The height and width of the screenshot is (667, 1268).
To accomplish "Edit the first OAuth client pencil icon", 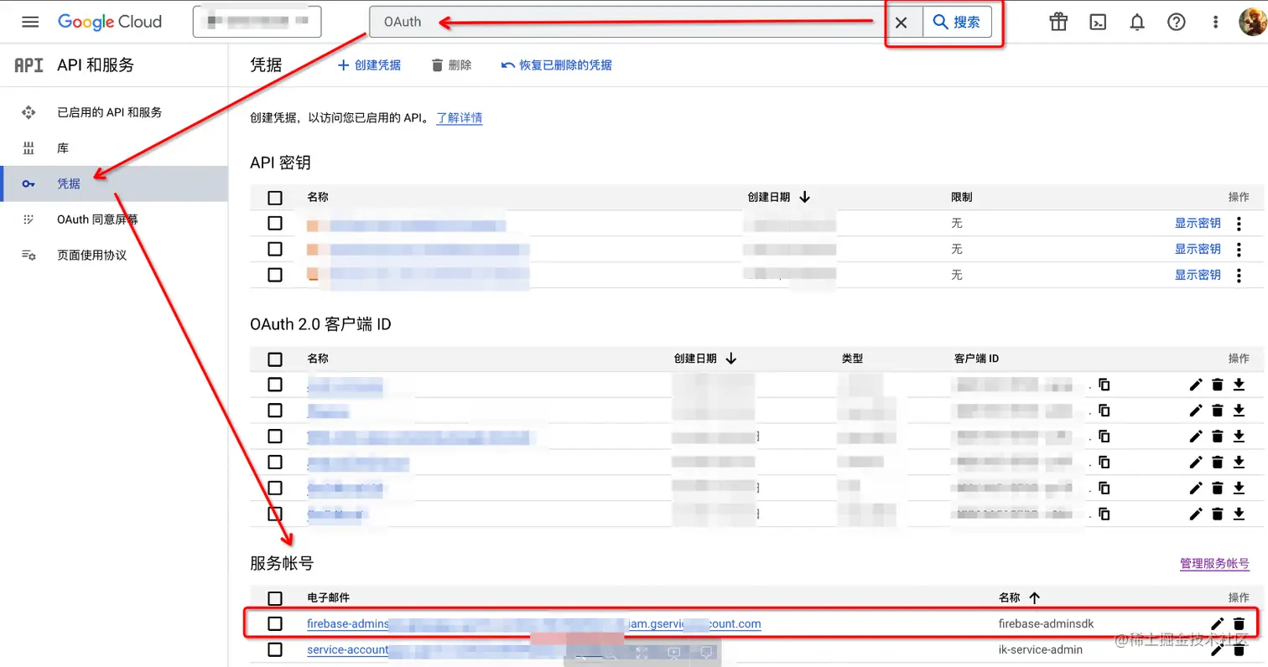I will pos(1196,385).
